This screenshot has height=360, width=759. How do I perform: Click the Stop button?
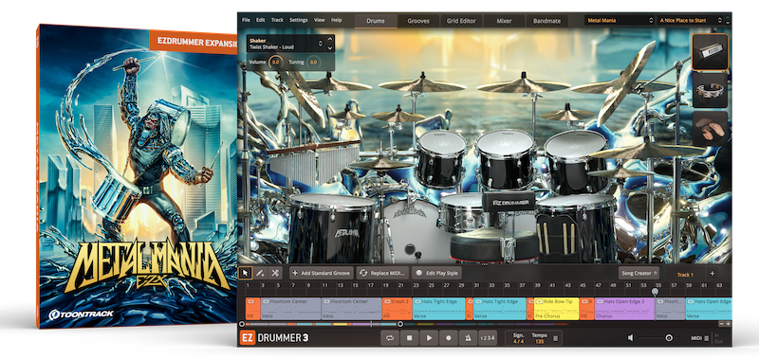[x=409, y=338]
